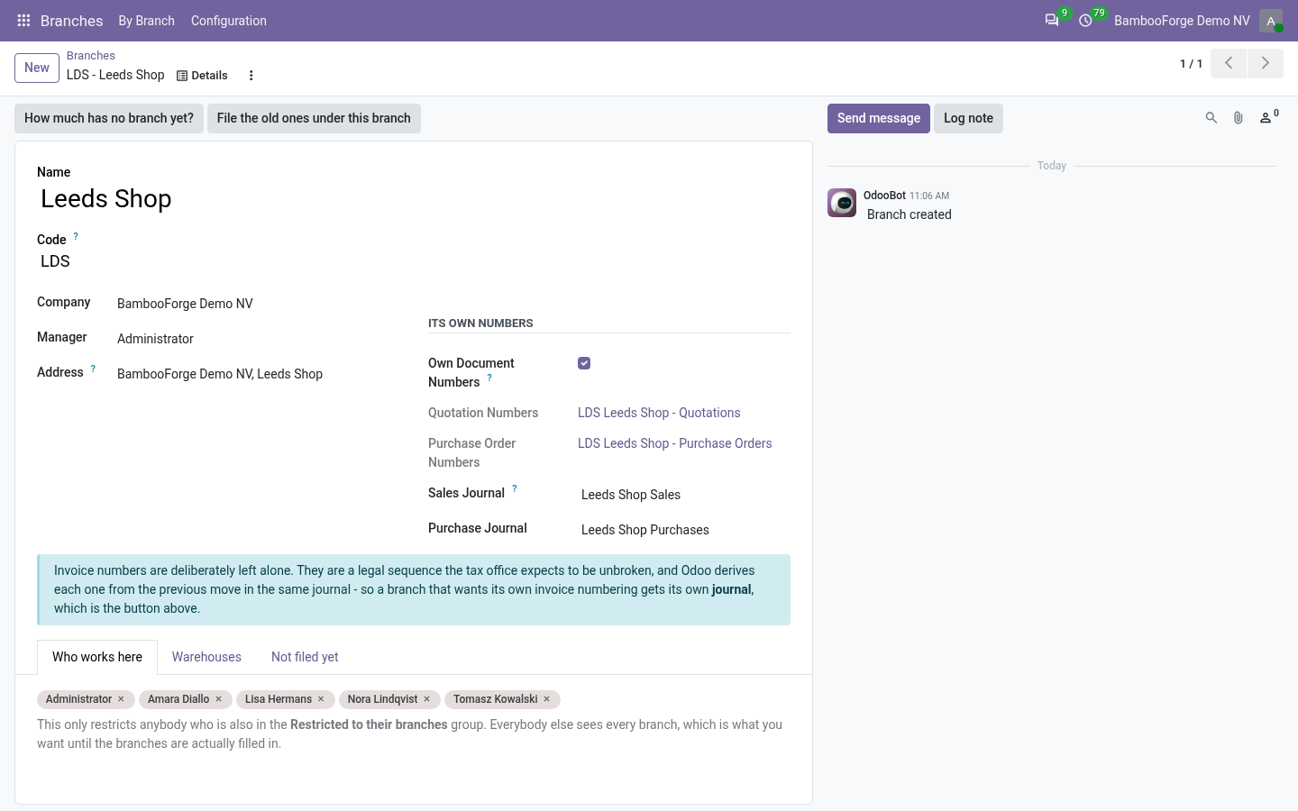Image resolution: width=1298 pixels, height=811 pixels.
Task: Go to previous record arrow
Action: point(1229,63)
